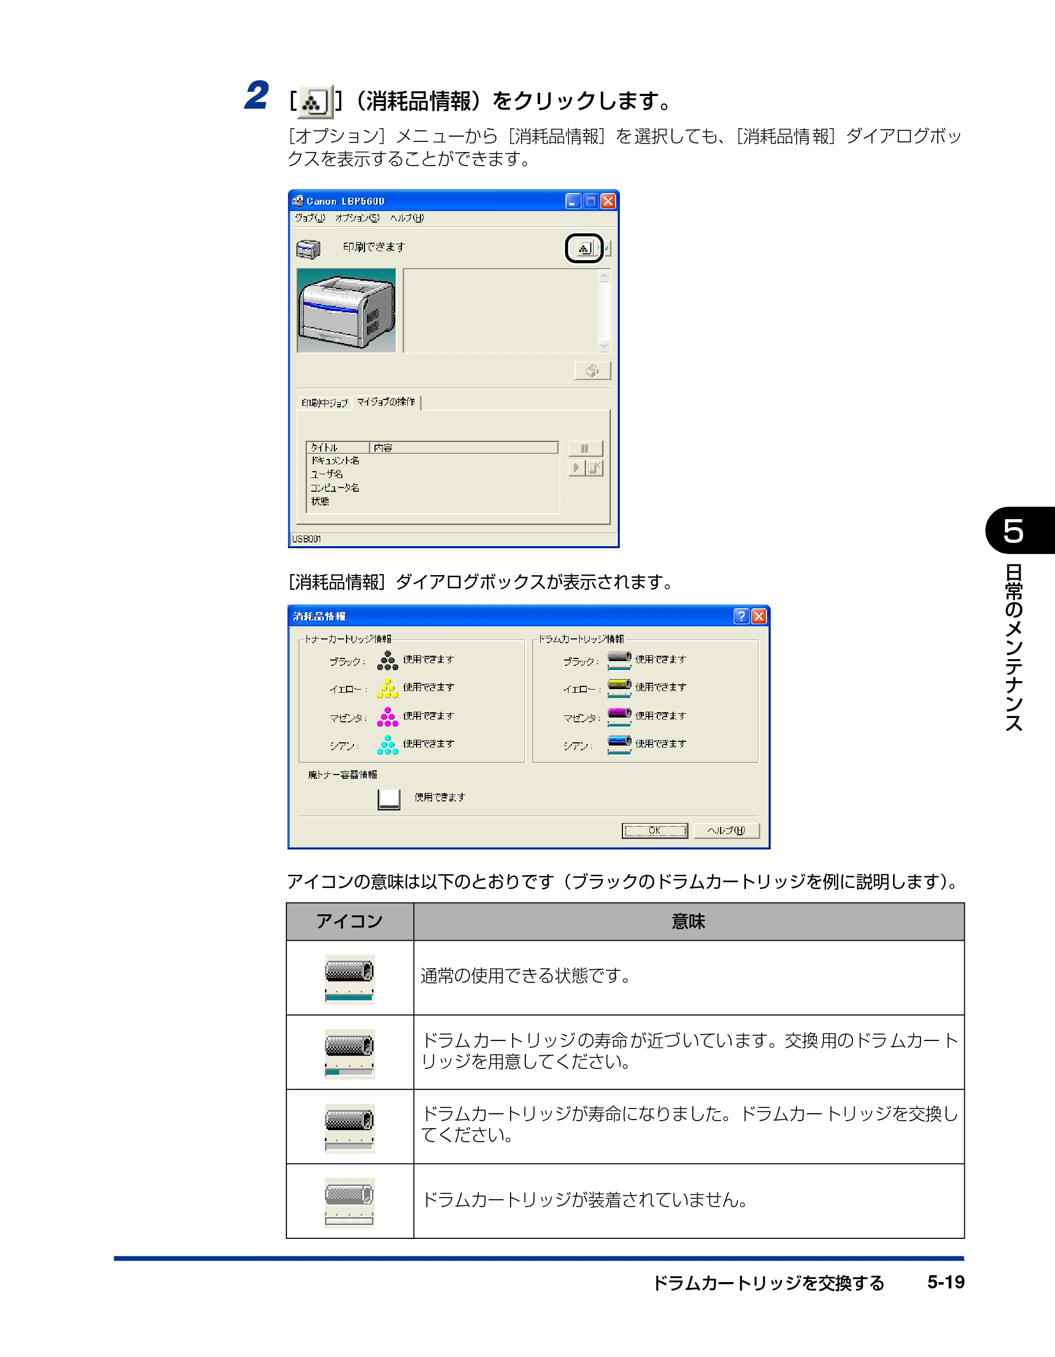
Task: Switch to the 印刷中ジョブ tab
Action: pos(324,403)
